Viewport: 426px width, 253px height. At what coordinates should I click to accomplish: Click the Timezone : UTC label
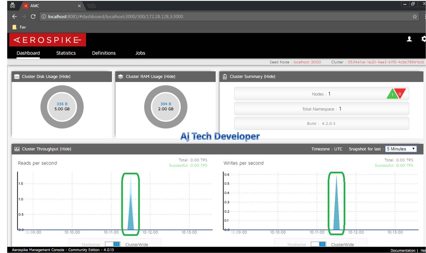click(x=327, y=149)
